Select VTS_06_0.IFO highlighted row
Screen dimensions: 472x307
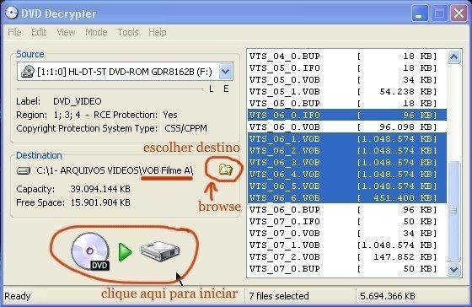tap(346, 115)
